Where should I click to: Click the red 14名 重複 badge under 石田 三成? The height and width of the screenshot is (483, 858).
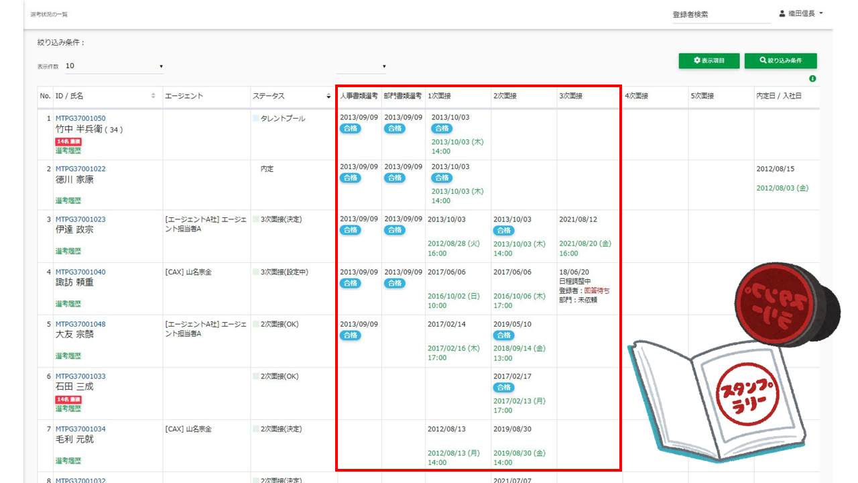pyautogui.click(x=68, y=399)
